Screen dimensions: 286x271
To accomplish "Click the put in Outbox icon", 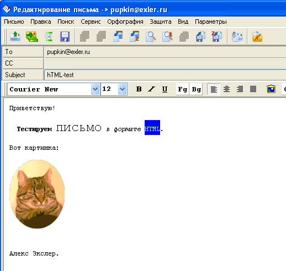I will click(x=32, y=36).
